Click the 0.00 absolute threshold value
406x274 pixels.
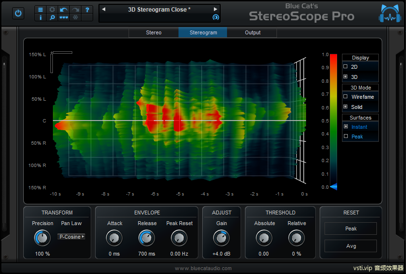pos(263,254)
